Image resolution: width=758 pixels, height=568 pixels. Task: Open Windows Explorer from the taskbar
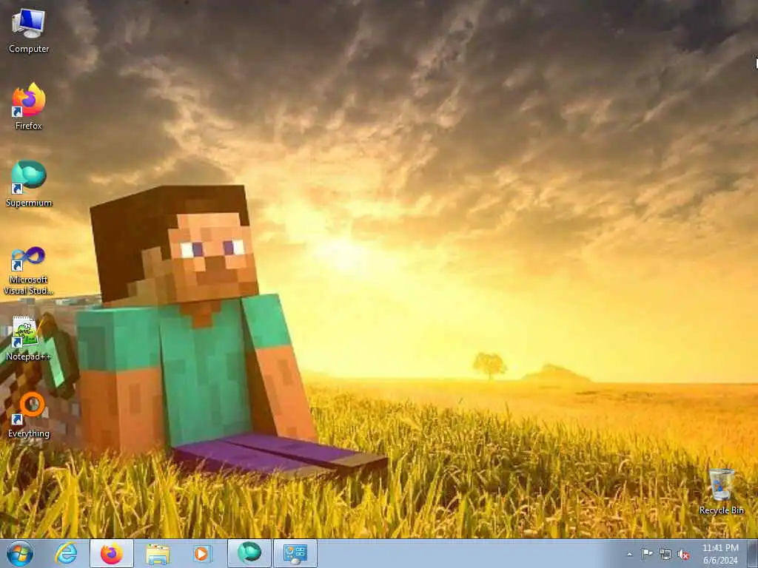point(158,553)
